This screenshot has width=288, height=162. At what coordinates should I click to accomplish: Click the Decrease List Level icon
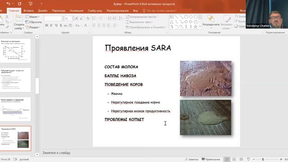click(x=109, y=18)
